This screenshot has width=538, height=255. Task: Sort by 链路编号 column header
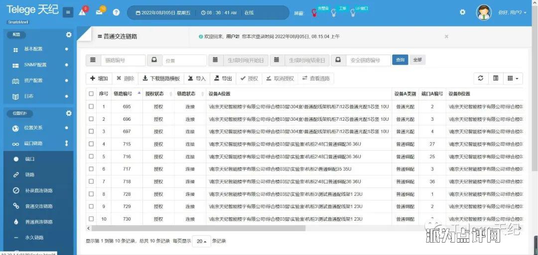pos(127,94)
